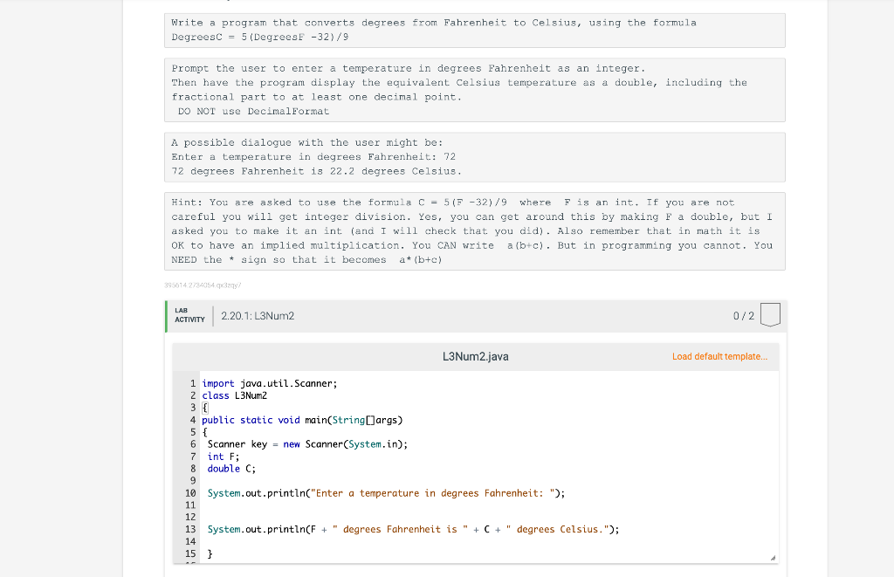Click the code editor resize handle
894x577 pixels.
click(x=773, y=558)
